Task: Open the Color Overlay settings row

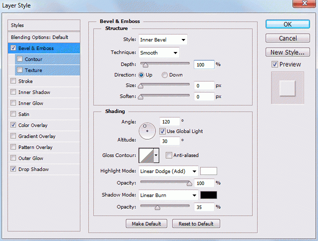Action: 44,125
